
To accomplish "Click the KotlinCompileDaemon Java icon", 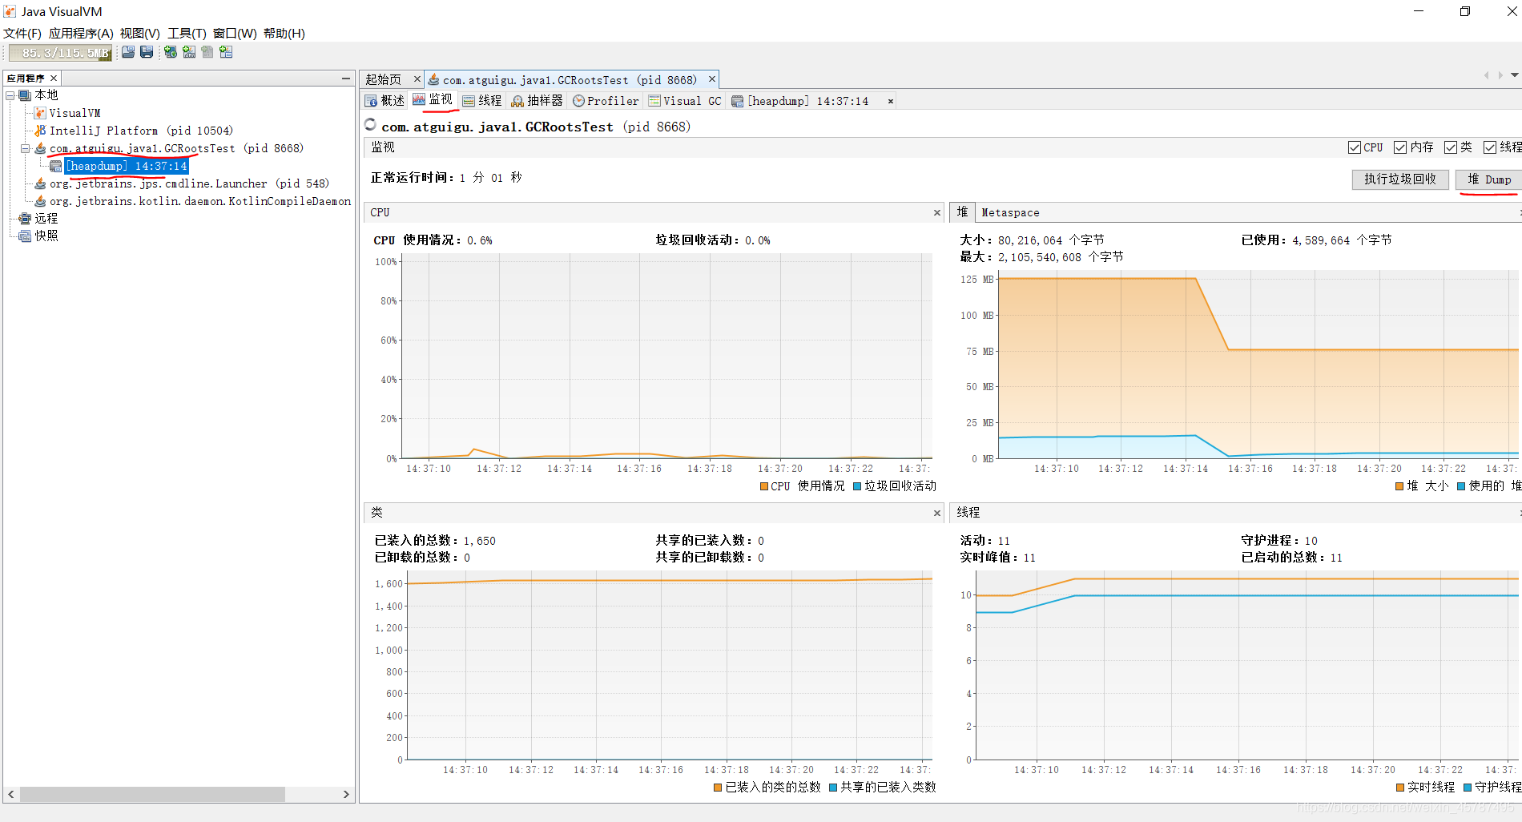I will (40, 201).
